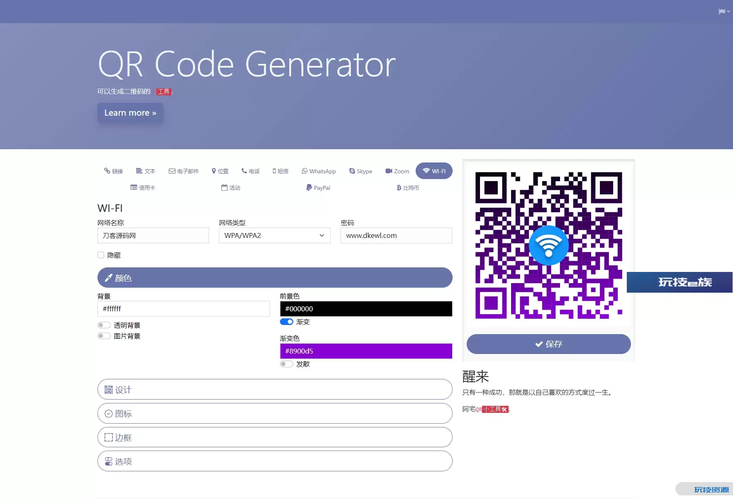Click the 保存 save button
The height and width of the screenshot is (502, 733).
point(548,344)
